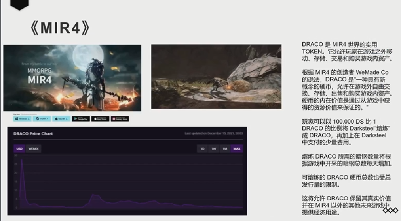The image size is (401, 221).
Task: Switch the DRACO chart to USD
Action: coord(19,149)
